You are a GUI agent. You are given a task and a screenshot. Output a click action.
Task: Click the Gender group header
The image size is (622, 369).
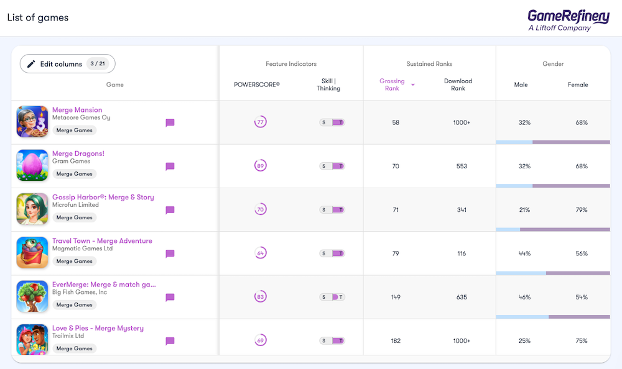(553, 64)
